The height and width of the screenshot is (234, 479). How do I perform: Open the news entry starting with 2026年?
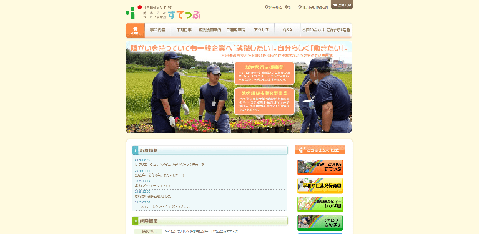click(x=160, y=175)
